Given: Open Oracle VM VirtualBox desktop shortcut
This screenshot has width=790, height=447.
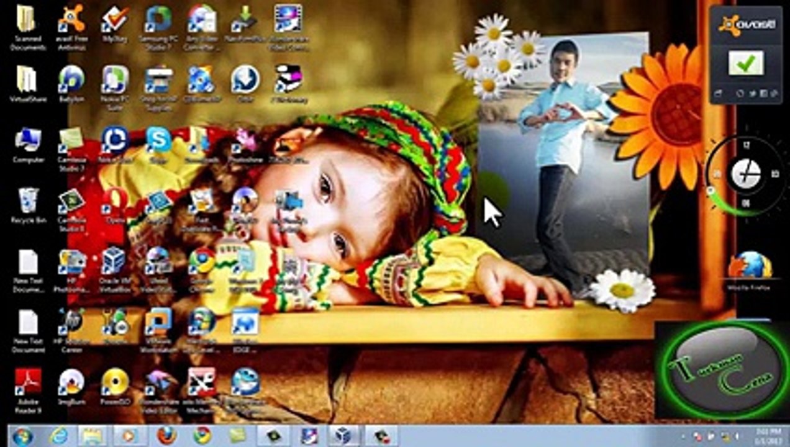Looking at the screenshot, I should tap(115, 271).
